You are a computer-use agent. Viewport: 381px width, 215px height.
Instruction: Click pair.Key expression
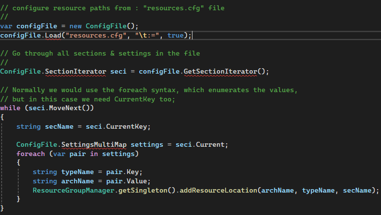point(122,172)
